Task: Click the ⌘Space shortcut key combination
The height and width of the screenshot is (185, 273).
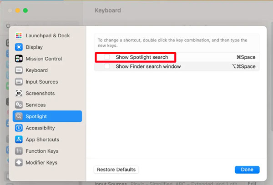Action: pos(246,57)
